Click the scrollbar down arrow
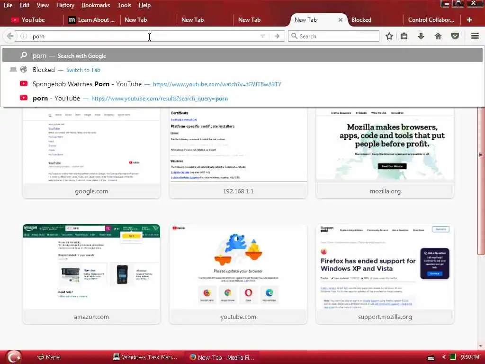This screenshot has width=485, height=364. click(x=481, y=346)
